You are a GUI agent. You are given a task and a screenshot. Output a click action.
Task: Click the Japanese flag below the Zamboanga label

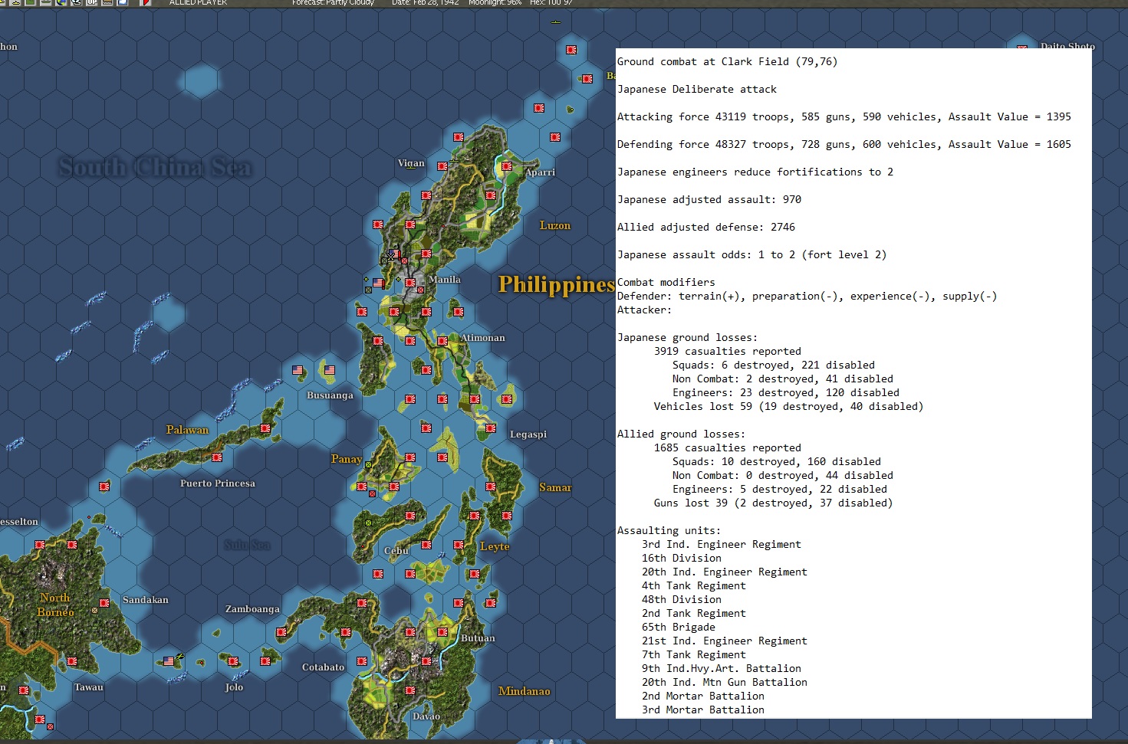(x=281, y=632)
